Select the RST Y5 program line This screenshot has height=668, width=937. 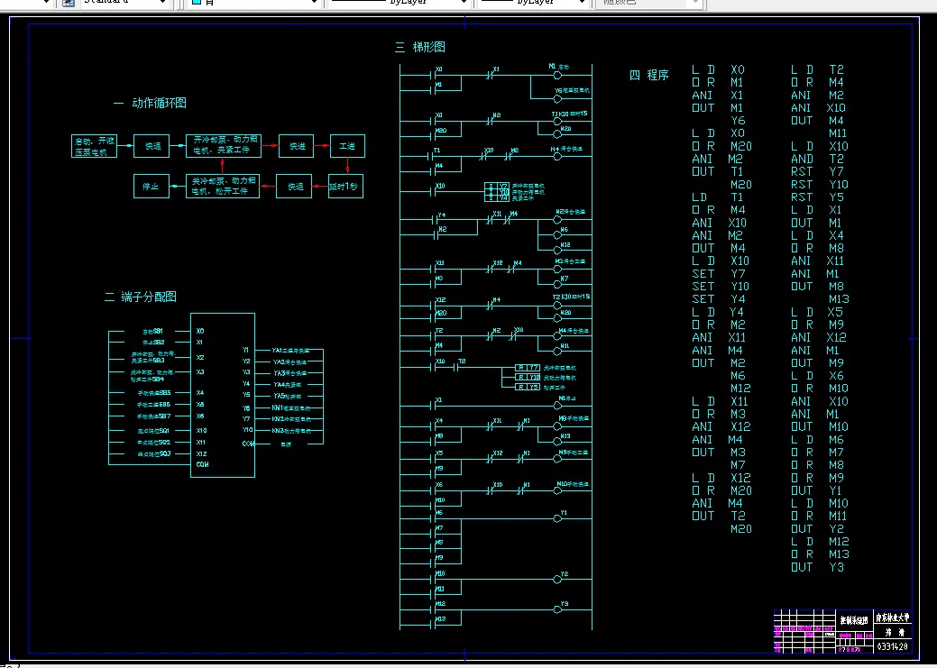tap(817, 197)
